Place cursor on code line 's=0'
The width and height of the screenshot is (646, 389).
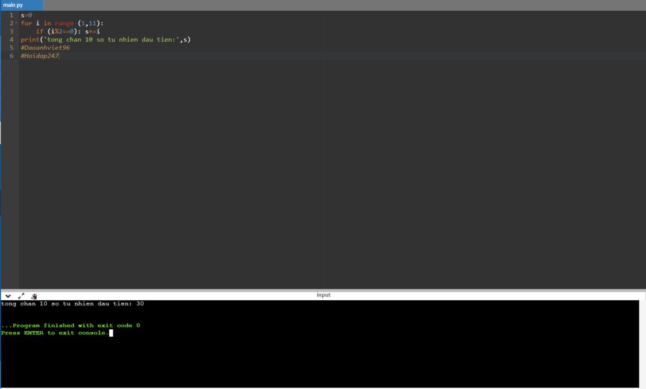pyautogui.click(x=26, y=15)
